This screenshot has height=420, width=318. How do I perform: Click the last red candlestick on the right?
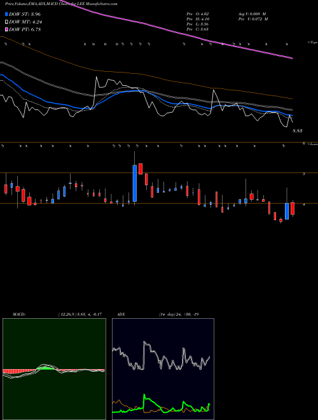click(293, 208)
